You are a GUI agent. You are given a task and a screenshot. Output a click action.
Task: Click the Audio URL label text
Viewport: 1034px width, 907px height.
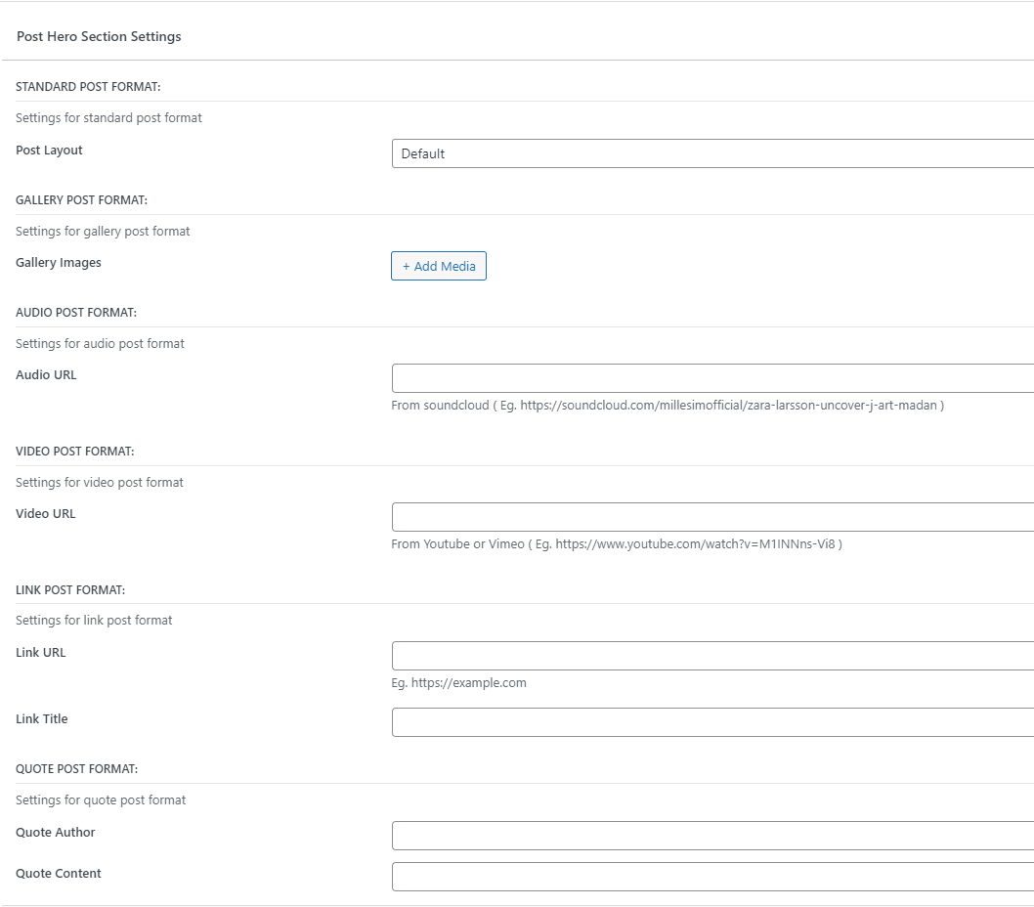pos(46,375)
